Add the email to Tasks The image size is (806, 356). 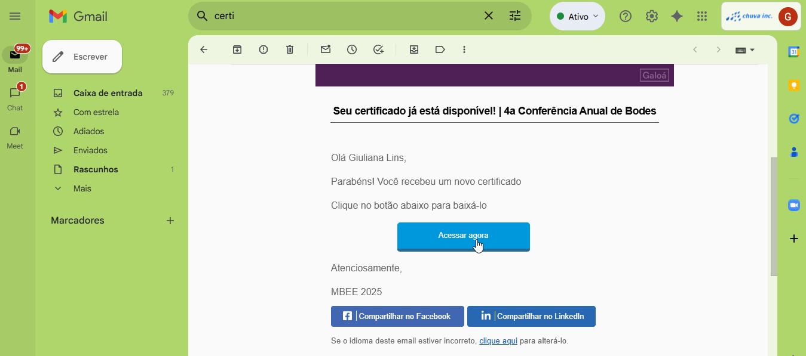(x=378, y=49)
